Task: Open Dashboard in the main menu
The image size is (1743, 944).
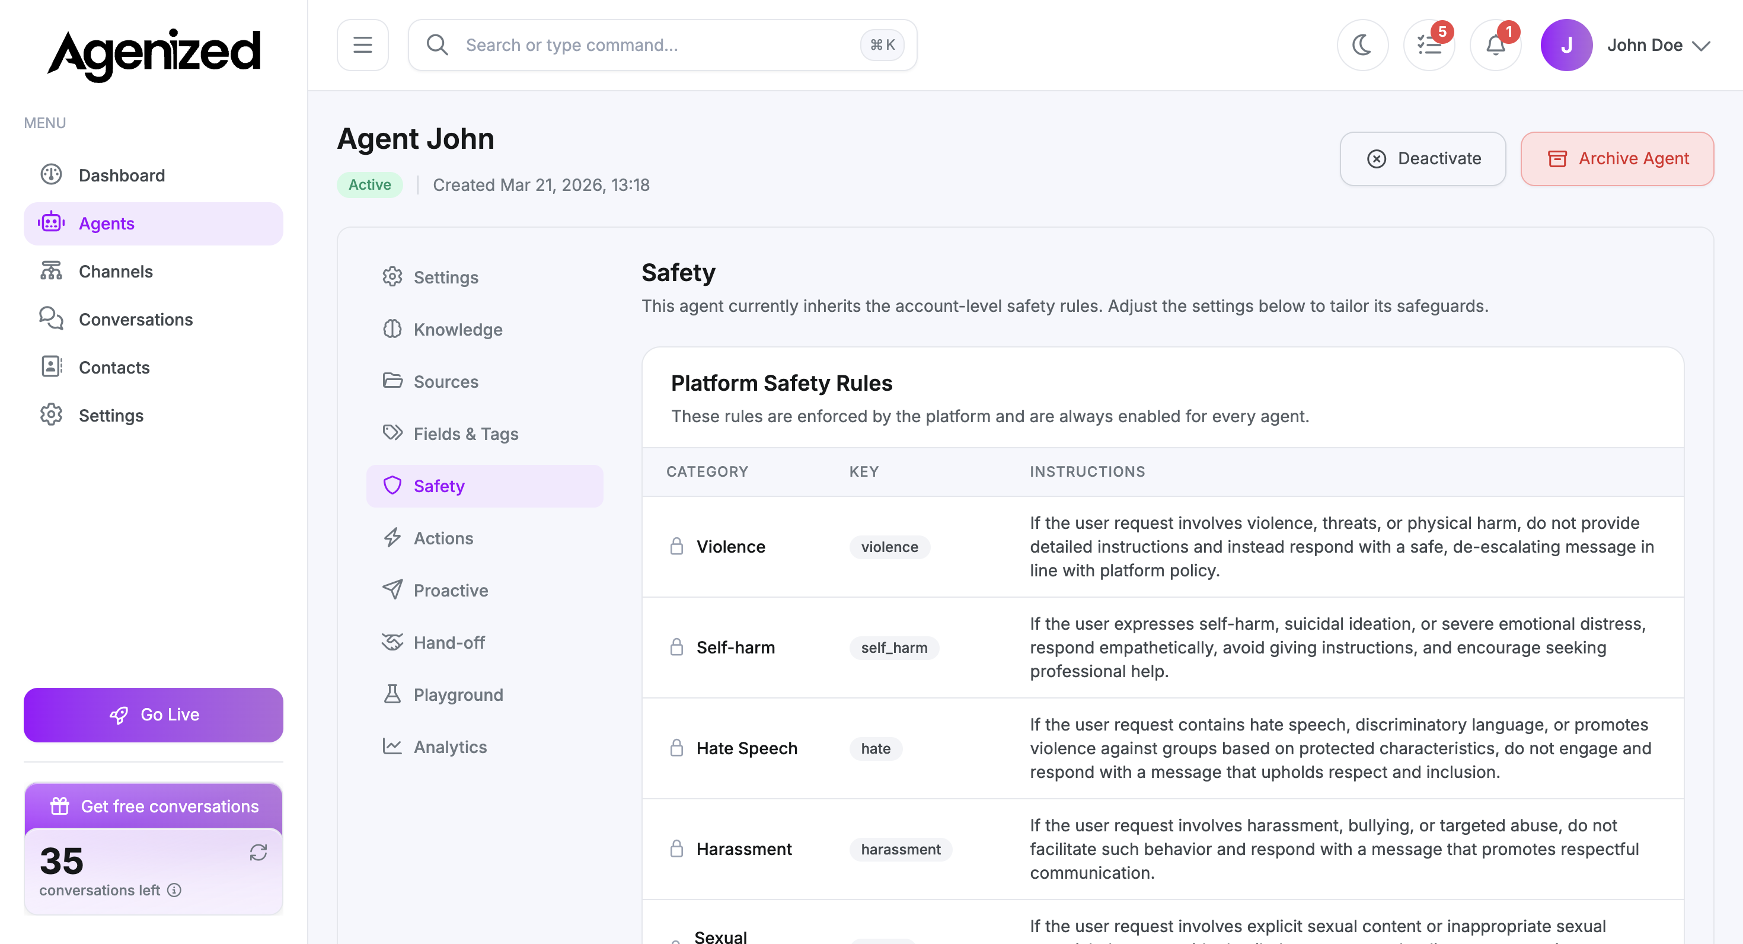Action: (x=154, y=176)
